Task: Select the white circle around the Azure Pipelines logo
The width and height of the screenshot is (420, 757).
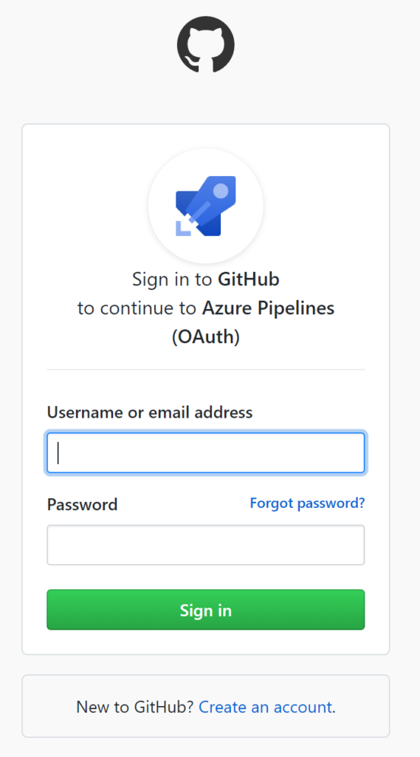Action: point(206,206)
